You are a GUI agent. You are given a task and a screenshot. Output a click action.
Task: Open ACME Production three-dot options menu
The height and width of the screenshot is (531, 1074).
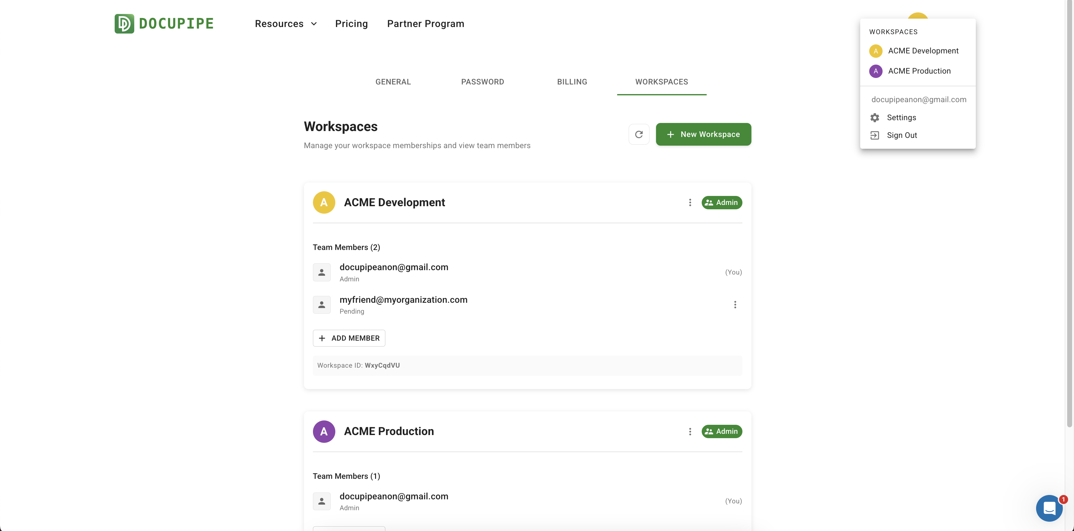(690, 431)
